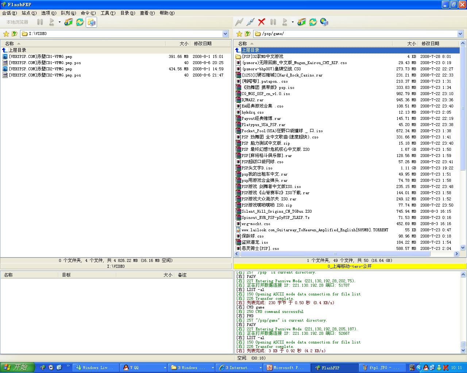
Task: Click the right pane up-folder icon
Action: [248, 34]
